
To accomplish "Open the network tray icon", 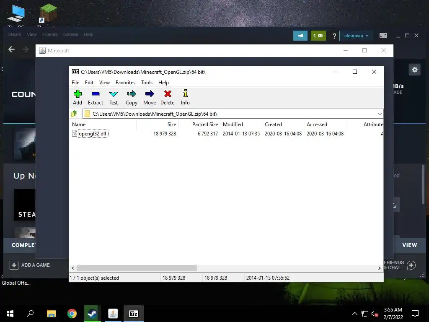I will [365, 314].
